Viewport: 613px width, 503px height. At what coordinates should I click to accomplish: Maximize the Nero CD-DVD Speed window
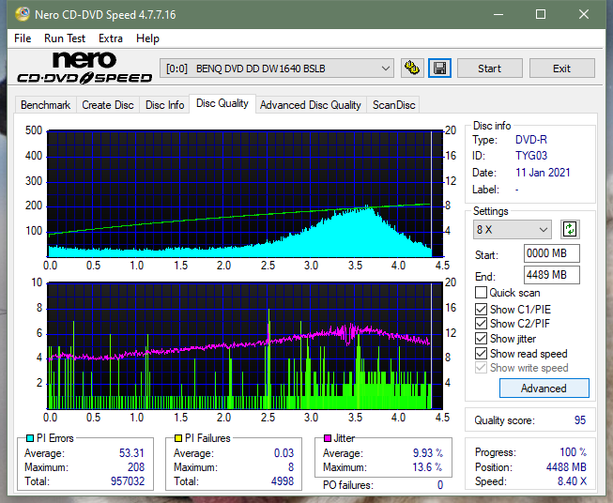pyautogui.click(x=541, y=14)
